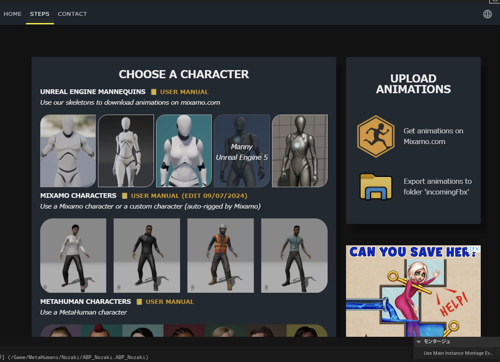Click book icon beside Unreal Engine Mannequins manual
Image resolution: width=500 pixels, height=362 pixels.
click(154, 92)
